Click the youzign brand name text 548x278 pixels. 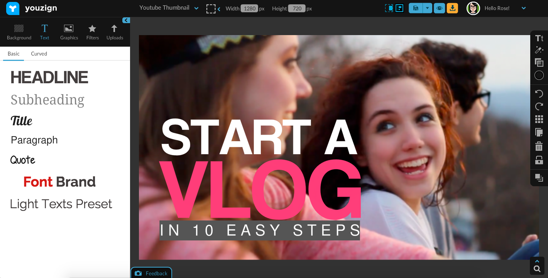pos(41,8)
